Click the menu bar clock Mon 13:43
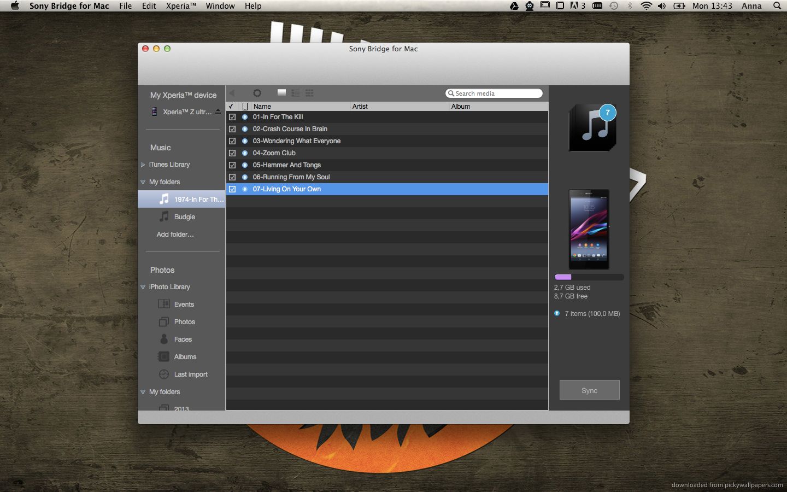Viewport: 787px width, 492px height. [x=712, y=6]
